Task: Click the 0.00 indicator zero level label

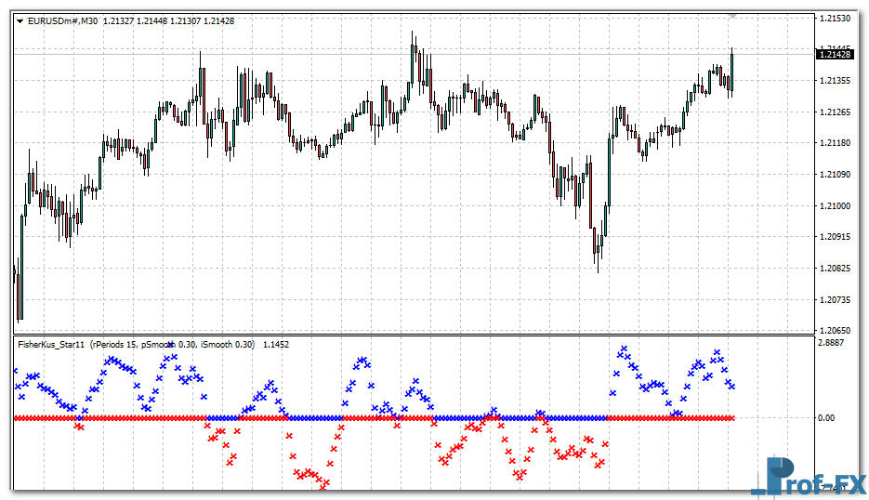Action: (x=826, y=418)
